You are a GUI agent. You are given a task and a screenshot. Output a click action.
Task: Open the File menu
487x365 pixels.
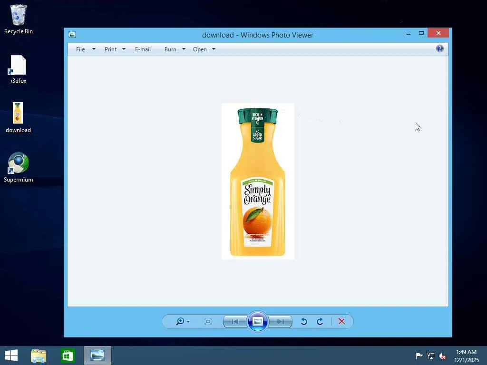80,49
